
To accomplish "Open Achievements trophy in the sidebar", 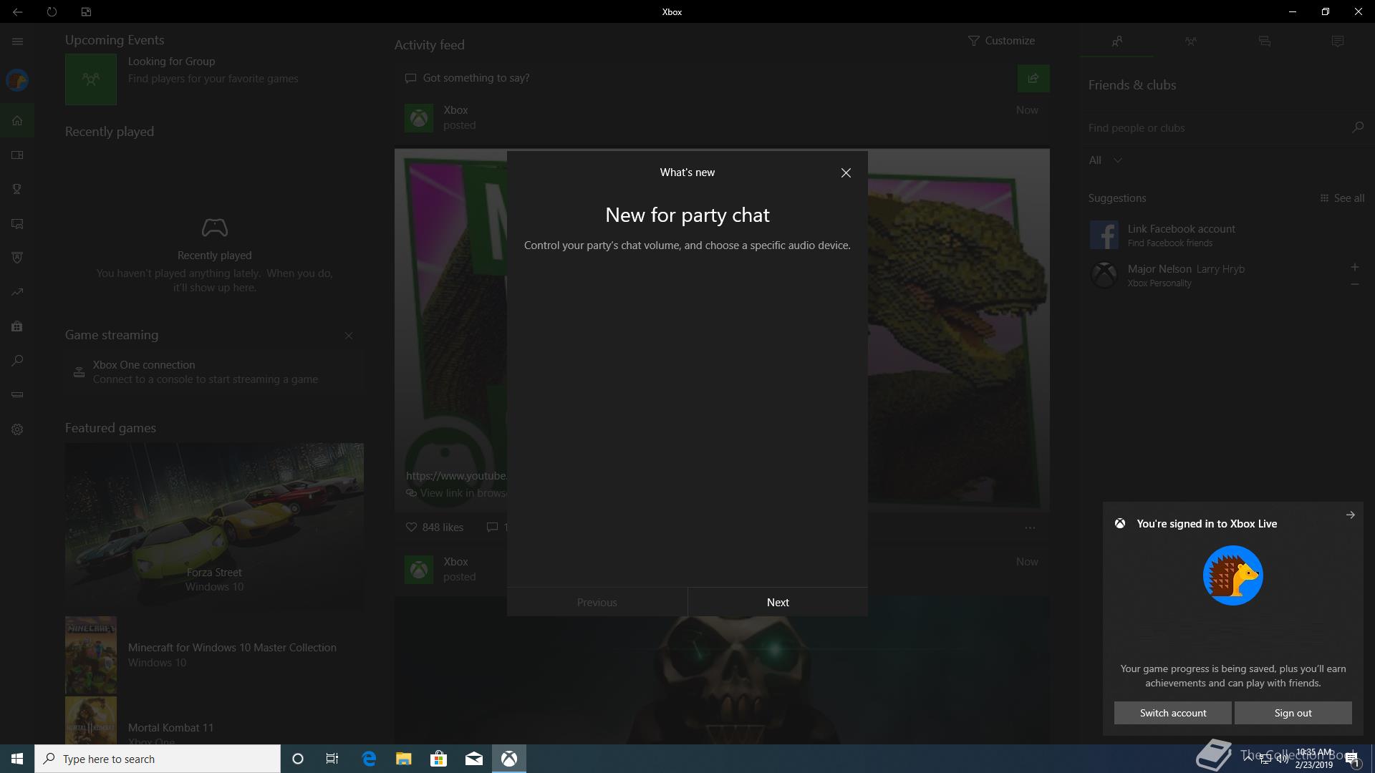I will [17, 189].
